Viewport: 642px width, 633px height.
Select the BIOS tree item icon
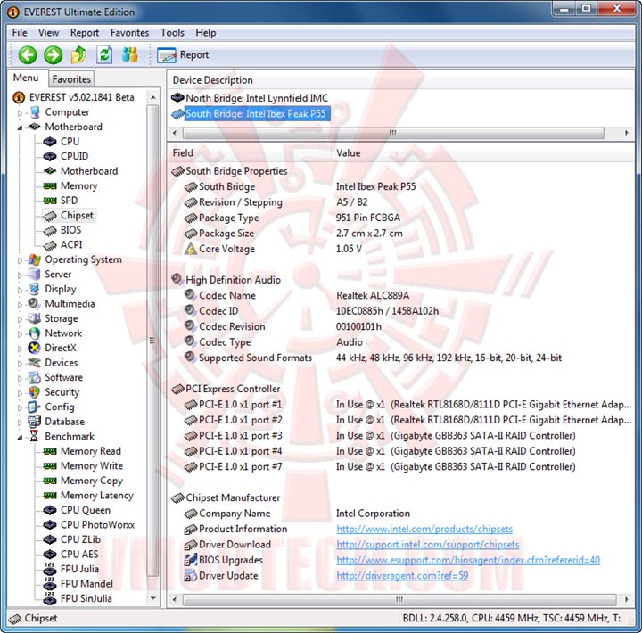(x=50, y=231)
